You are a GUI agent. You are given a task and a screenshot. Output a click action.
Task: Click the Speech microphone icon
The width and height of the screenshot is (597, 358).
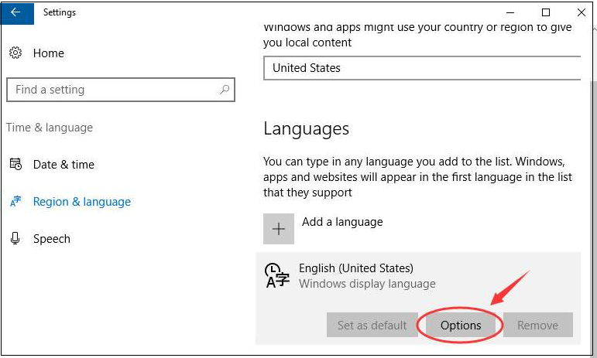tap(15, 238)
